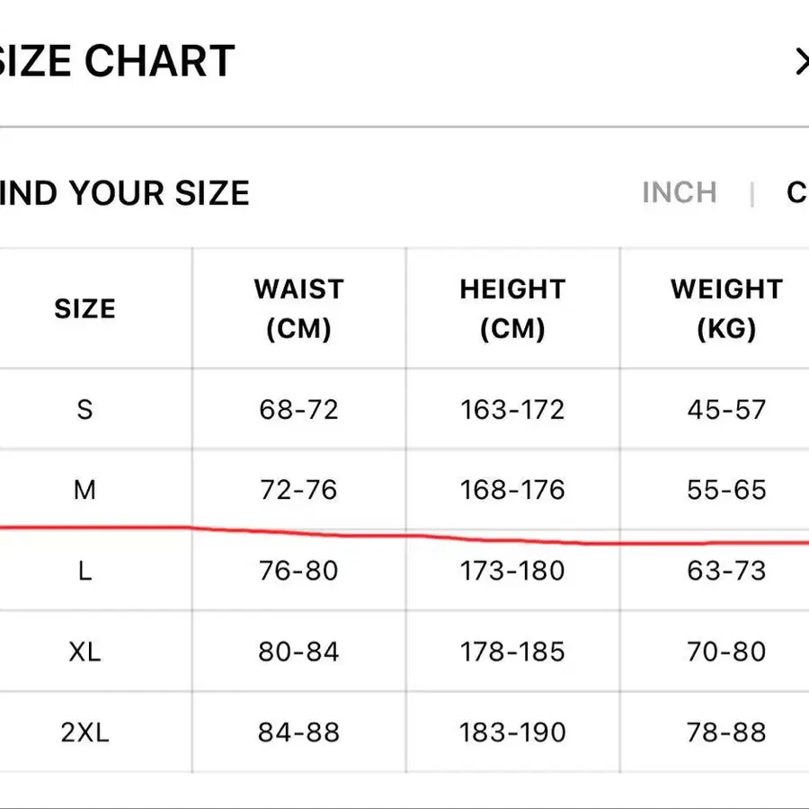Choose the S size row label

click(x=84, y=410)
